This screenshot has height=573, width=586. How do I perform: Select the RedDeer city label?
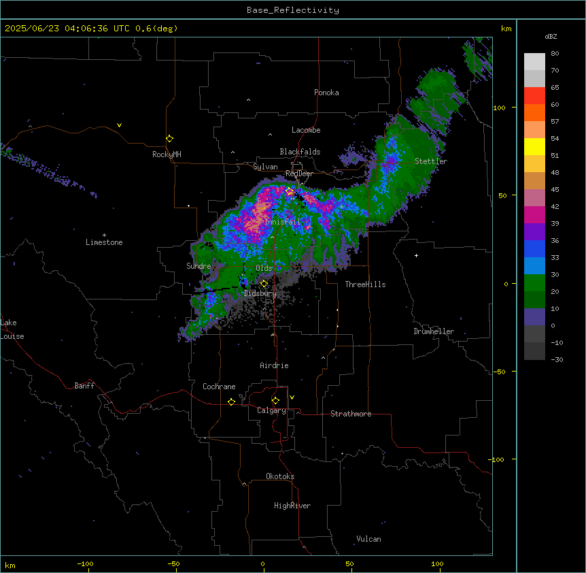point(299,174)
